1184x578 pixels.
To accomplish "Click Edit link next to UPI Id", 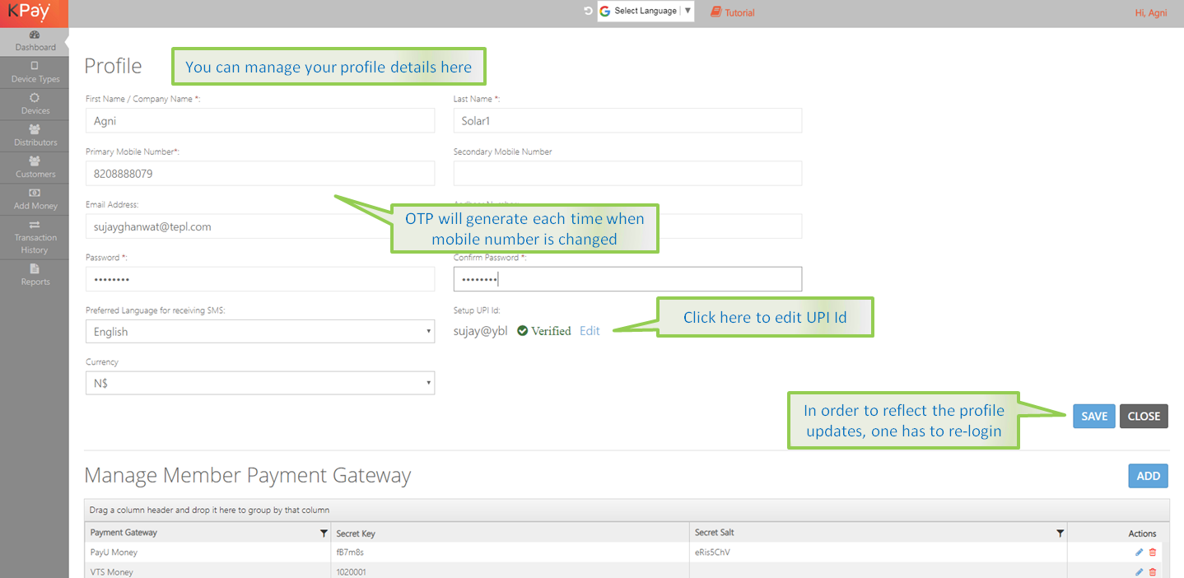I will click(x=590, y=331).
